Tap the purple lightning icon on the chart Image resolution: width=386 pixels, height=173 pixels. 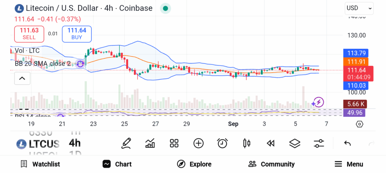pyautogui.click(x=318, y=102)
